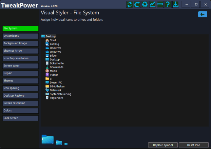Select the Systemsteuerung tree item
Image resolution: width=211 pixels, height=149 pixels.
point(60,94)
